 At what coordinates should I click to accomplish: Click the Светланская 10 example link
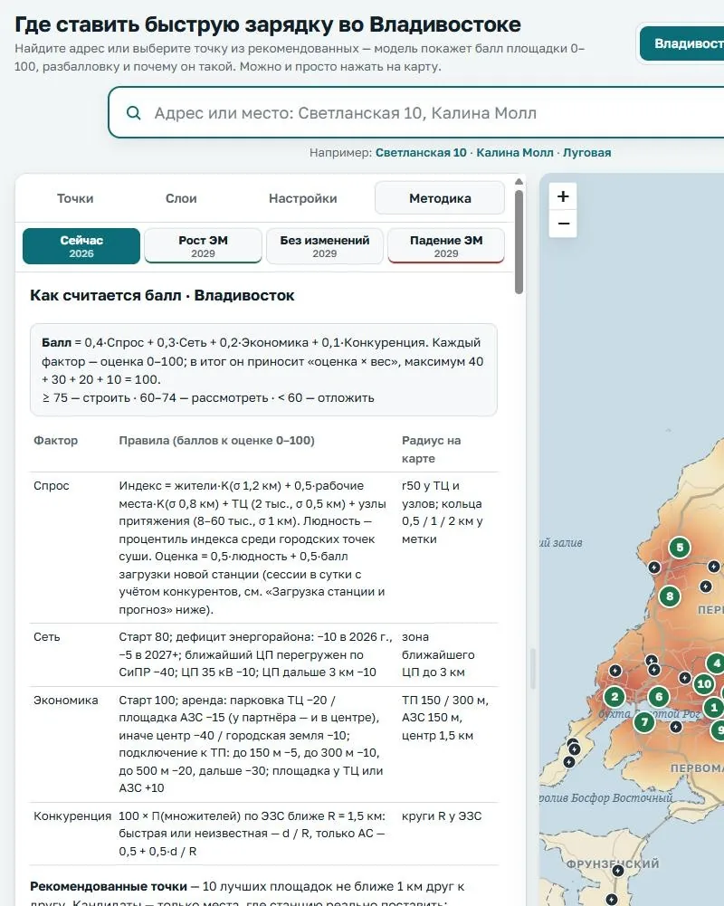coord(421,153)
